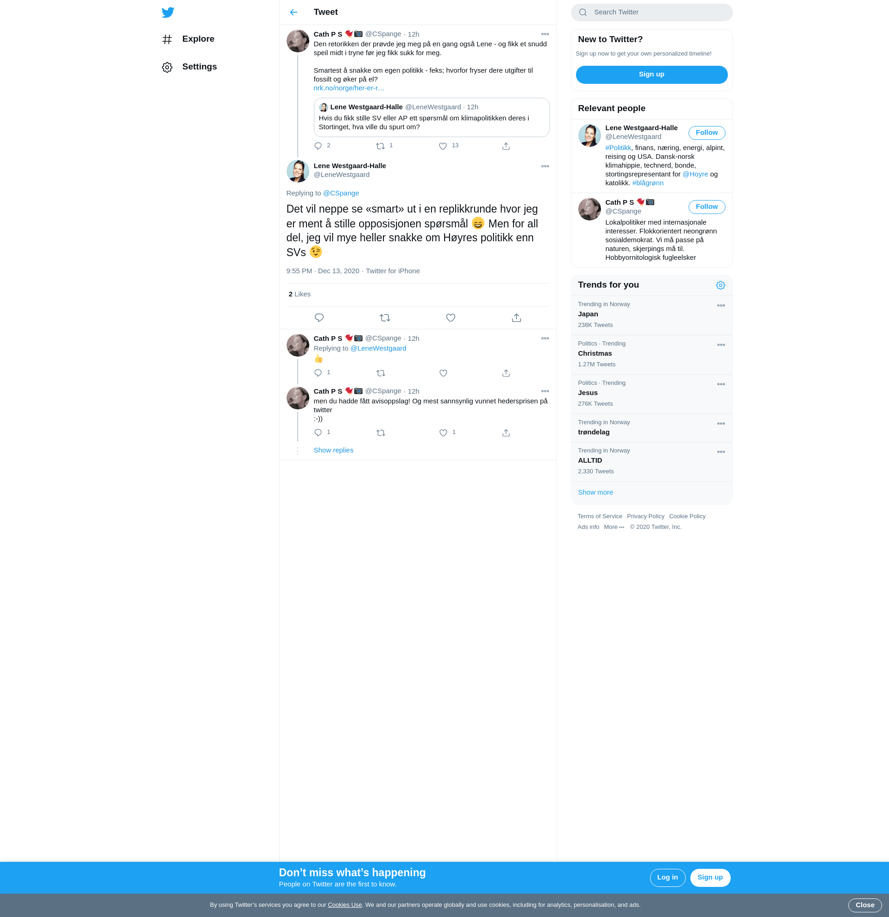Reply to Lene's main tweet
This screenshot has height=917, width=889.
pyautogui.click(x=319, y=318)
